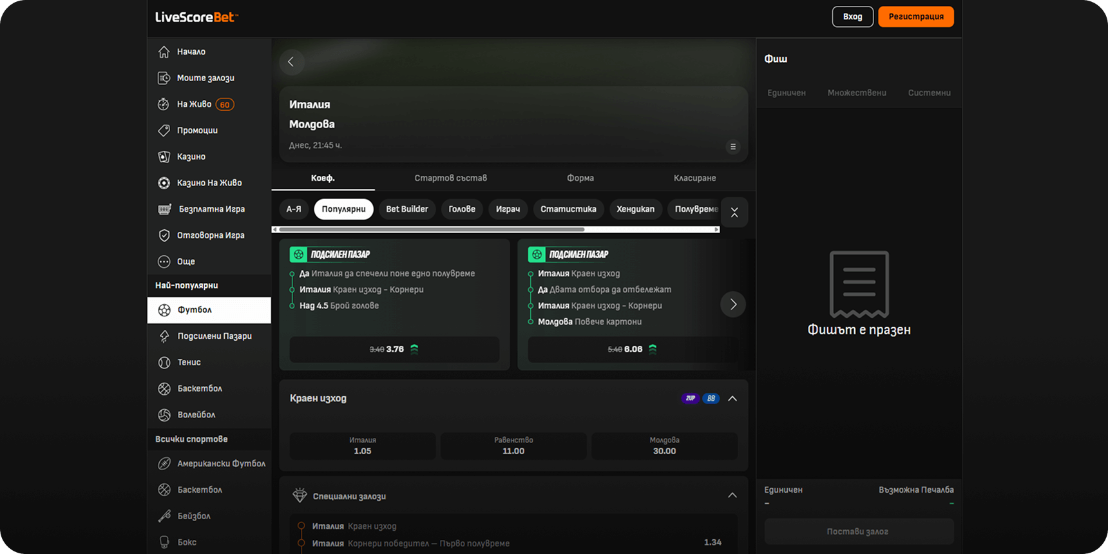Switch to the Стартов състав tab
1108x554 pixels.
(450, 178)
